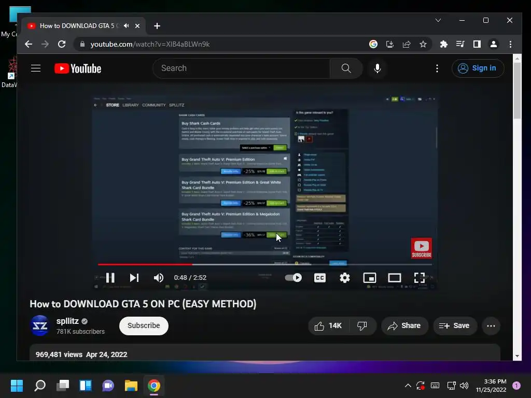Image resolution: width=531 pixels, height=398 pixels.
Task: Toggle closed captions CC
Action: click(319, 278)
